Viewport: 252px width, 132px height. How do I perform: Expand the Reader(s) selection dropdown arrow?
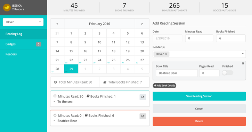click(243, 54)
